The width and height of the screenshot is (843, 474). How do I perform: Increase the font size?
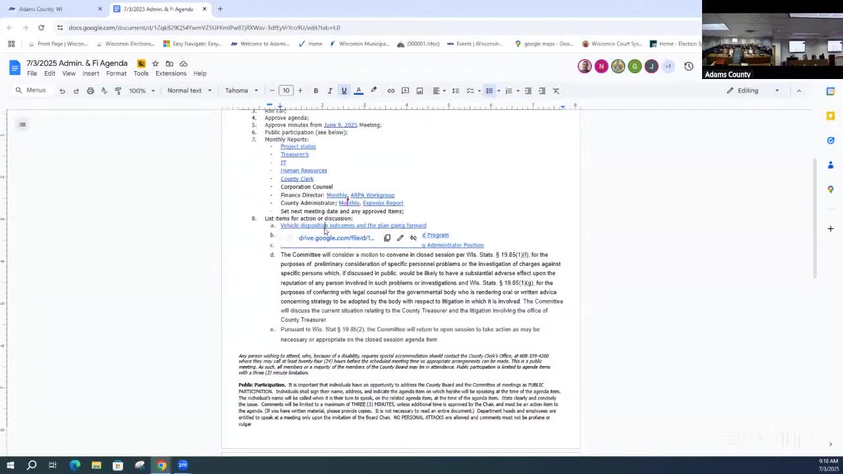300,91
